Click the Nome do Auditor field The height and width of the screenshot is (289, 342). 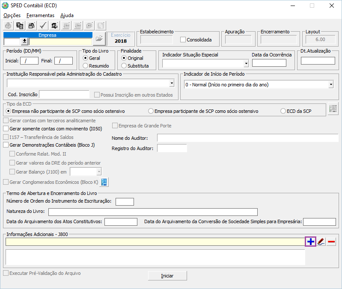[248, 138]
